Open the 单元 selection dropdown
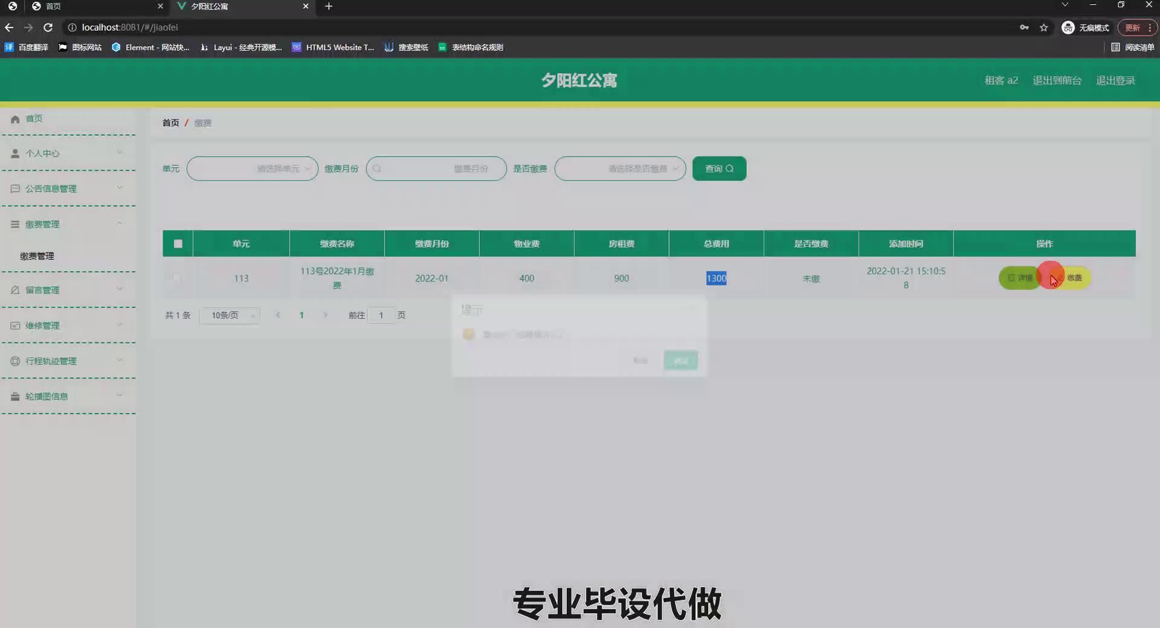This screenshot has height=628, width=1160. [252, 168]
